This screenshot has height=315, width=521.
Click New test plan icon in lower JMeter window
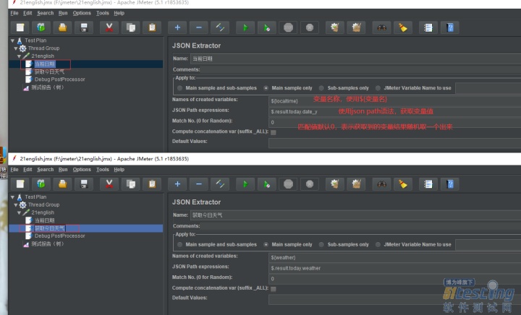[x=20, y=184]
